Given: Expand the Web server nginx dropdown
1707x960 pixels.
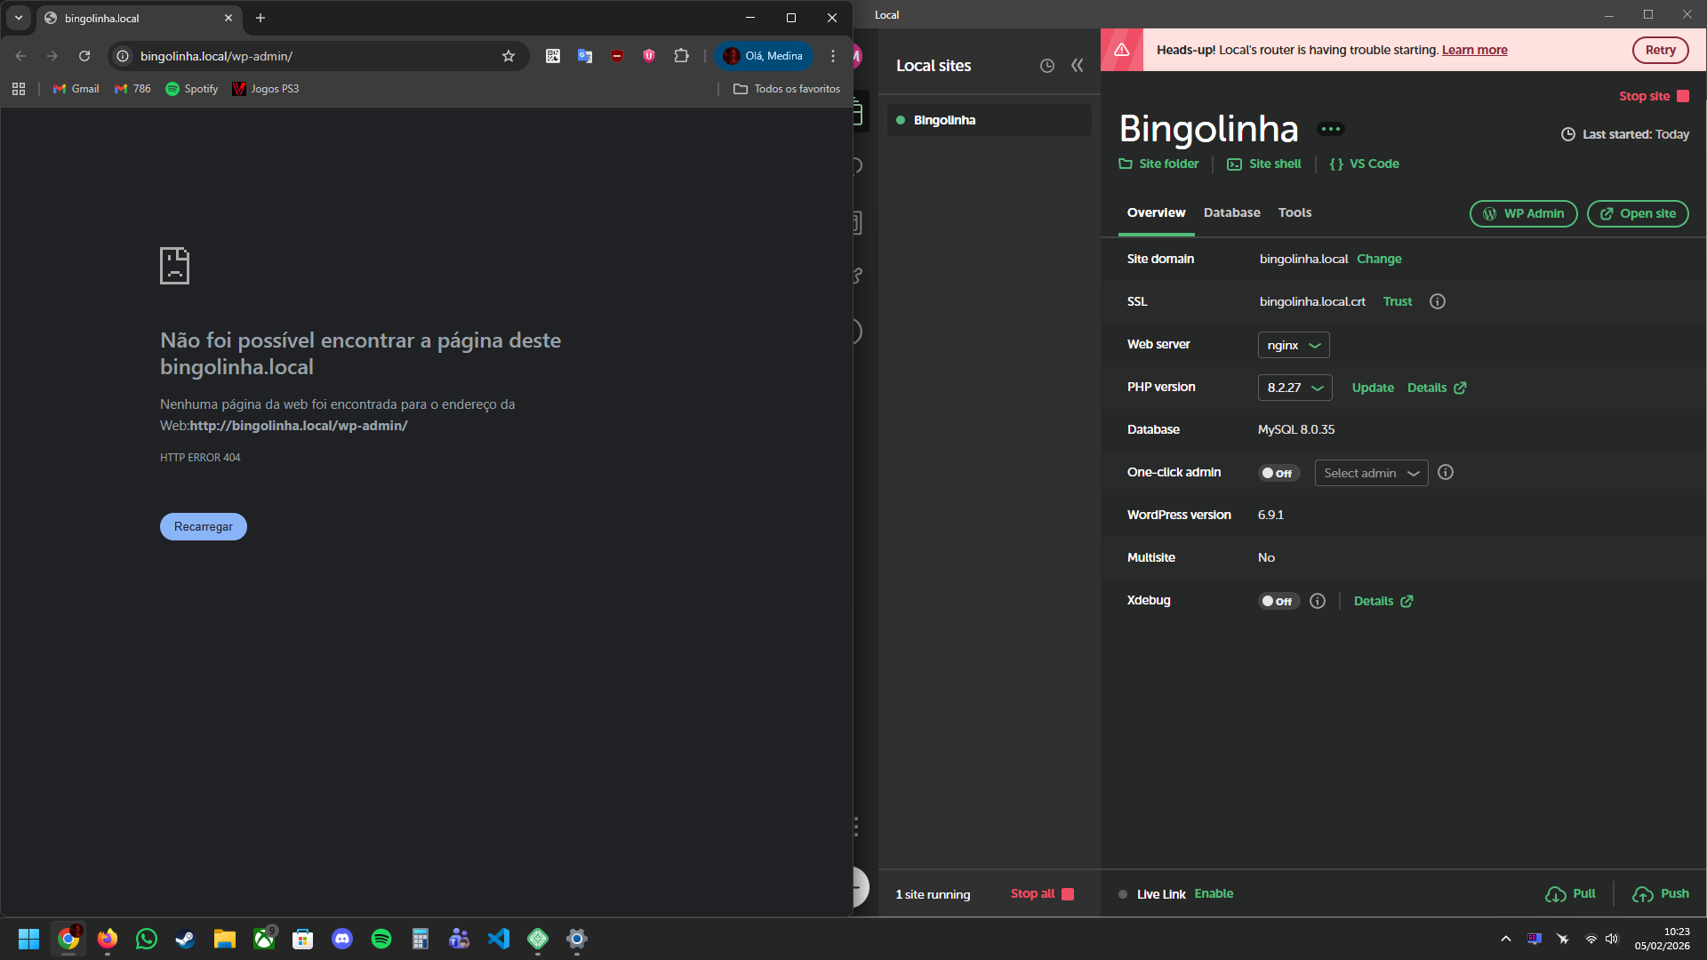Looking at the screenshot, I should (x=1293, y=345).
